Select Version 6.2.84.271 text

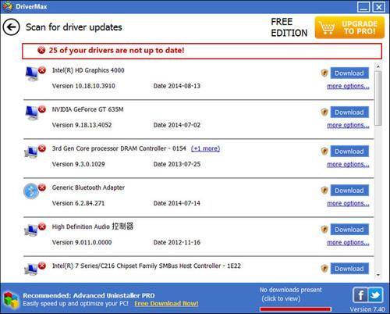(x=78, y=203)
